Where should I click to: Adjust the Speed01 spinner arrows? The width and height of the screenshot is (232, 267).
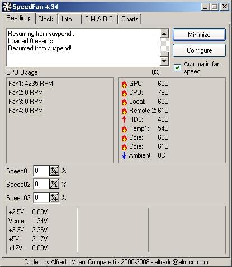[54, 171]
